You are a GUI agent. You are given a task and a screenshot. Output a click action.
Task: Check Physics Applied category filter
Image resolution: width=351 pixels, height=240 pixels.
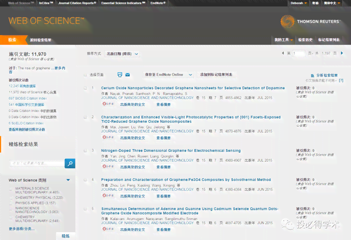pos(11,203)
